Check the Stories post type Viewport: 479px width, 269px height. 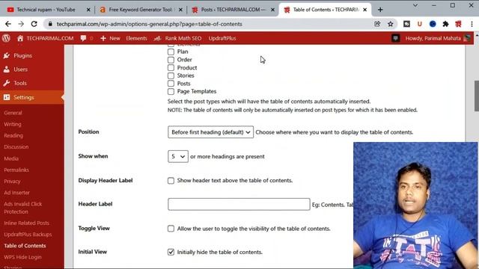coord(171,75)
